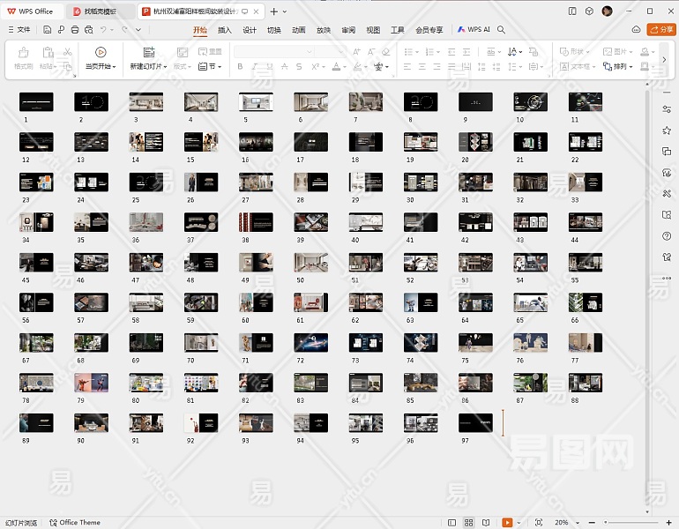Select slide thumbnail number 72
Viewport: 679px width, 529px height.
(310, 342)
